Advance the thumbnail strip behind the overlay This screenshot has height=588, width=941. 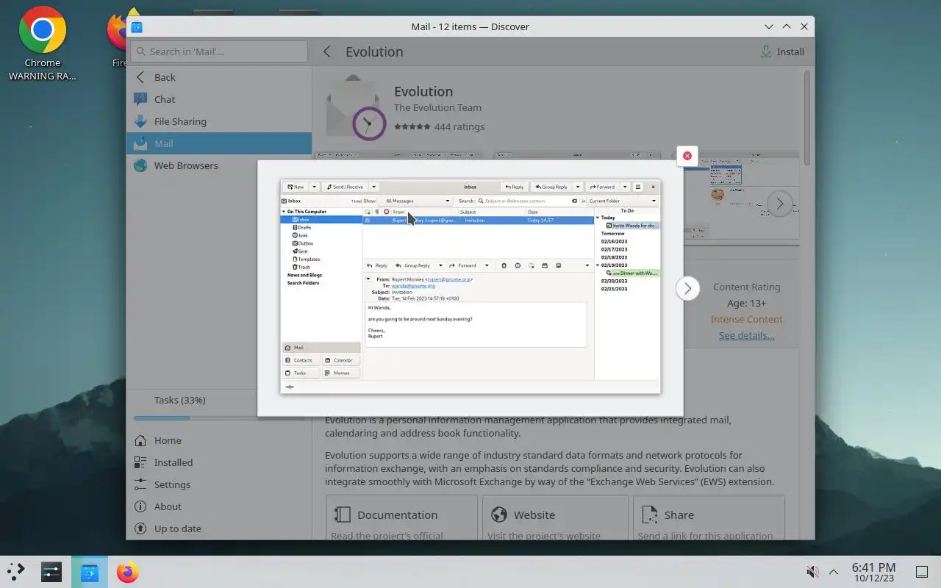(x=780, y=203)
